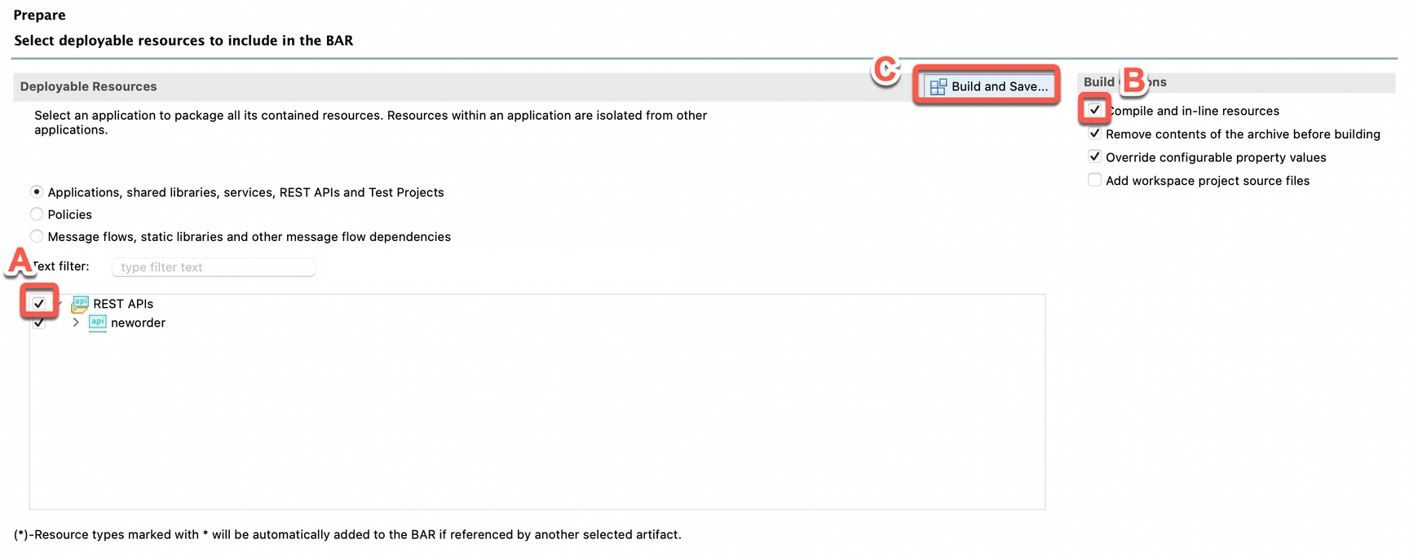This screenshot has width=1409, height=553.
Task: Click the Build options section header
Action: coord(1099,82)
